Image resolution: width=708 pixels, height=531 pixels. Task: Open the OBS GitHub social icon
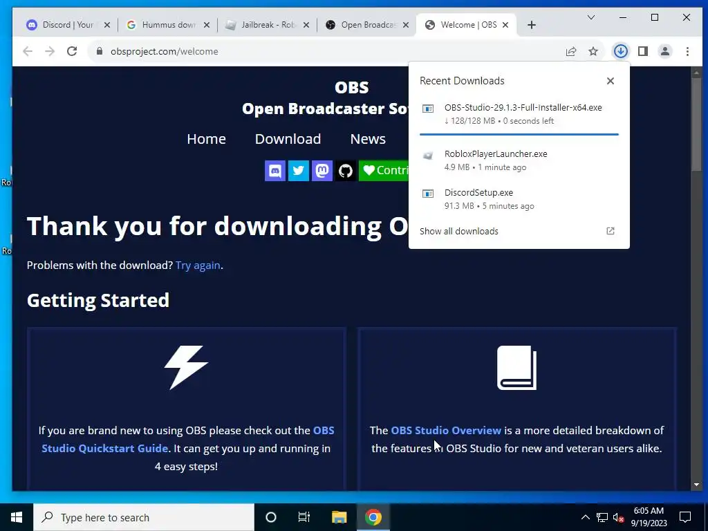click(x=346, y=171)
